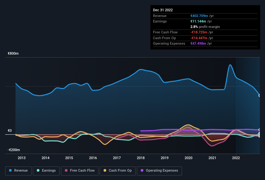The height and width of the screenshot is (180, 265).
Task: Click the €0 y-axis label
Action: point(10,131)
